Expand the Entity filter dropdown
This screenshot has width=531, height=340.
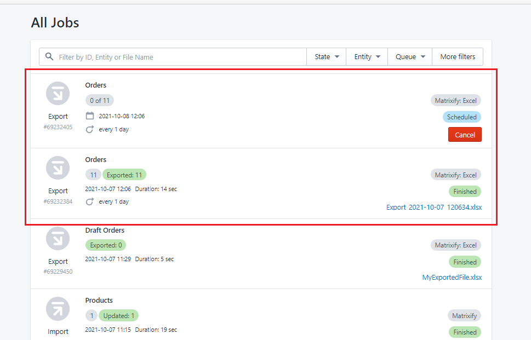pos(367,57)
